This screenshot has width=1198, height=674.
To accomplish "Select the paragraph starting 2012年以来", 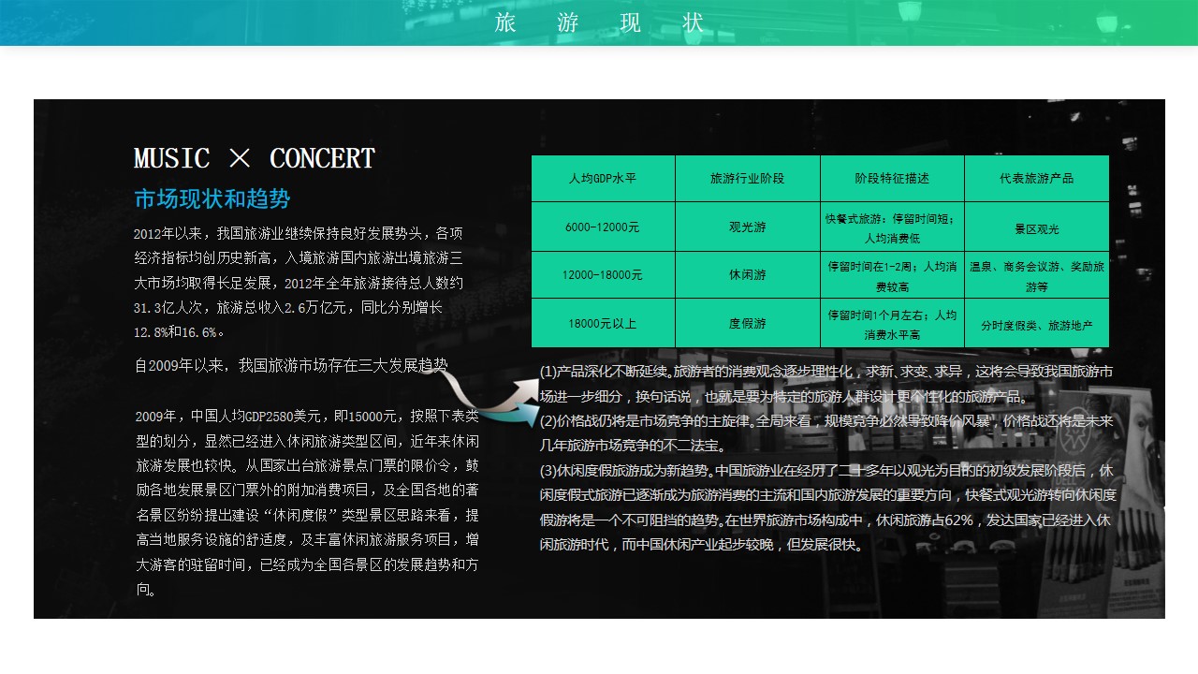I will coord(299,283).
